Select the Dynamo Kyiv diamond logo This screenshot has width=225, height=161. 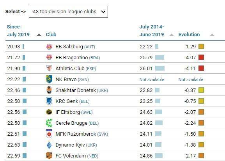pyautogui.click(x=49, y=145)
